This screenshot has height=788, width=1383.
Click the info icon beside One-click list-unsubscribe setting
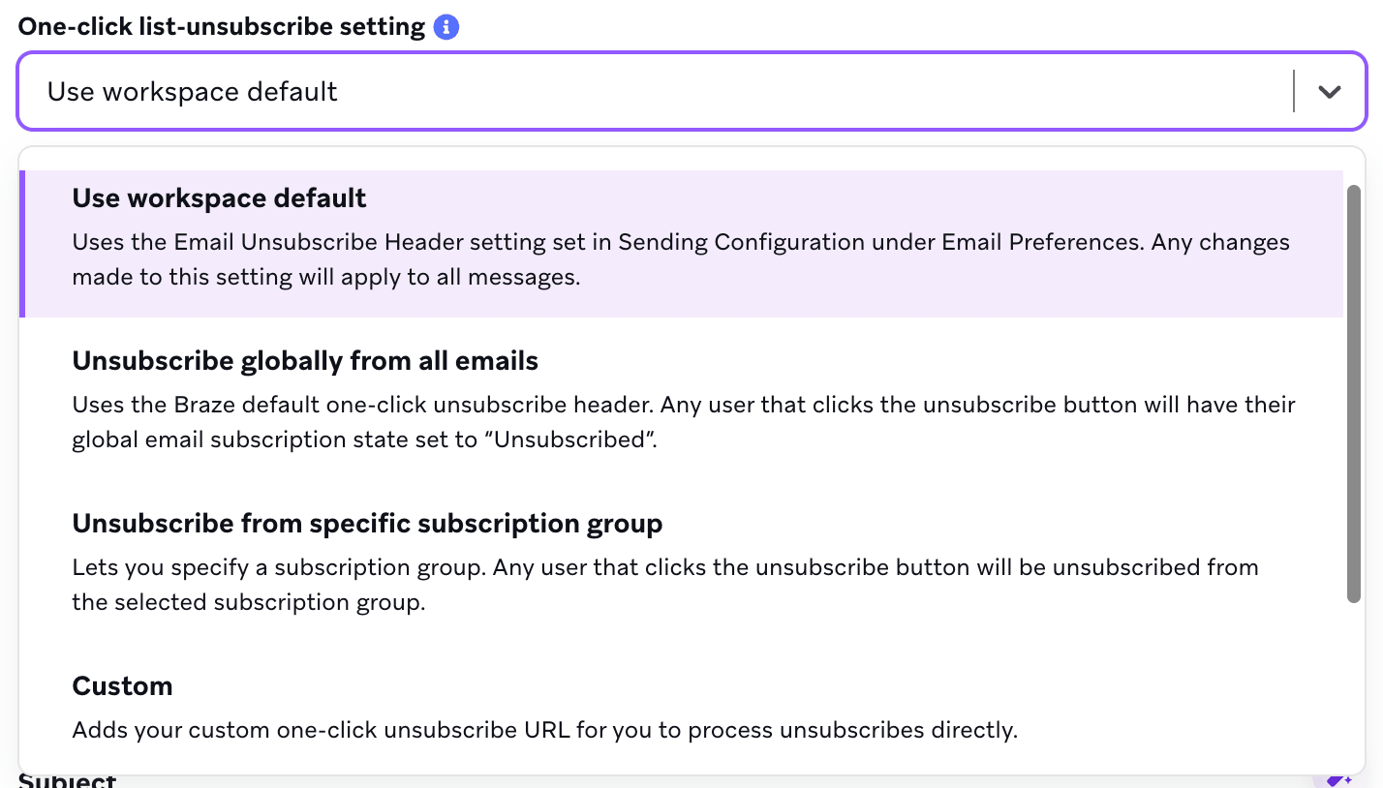tap(446, 27)
